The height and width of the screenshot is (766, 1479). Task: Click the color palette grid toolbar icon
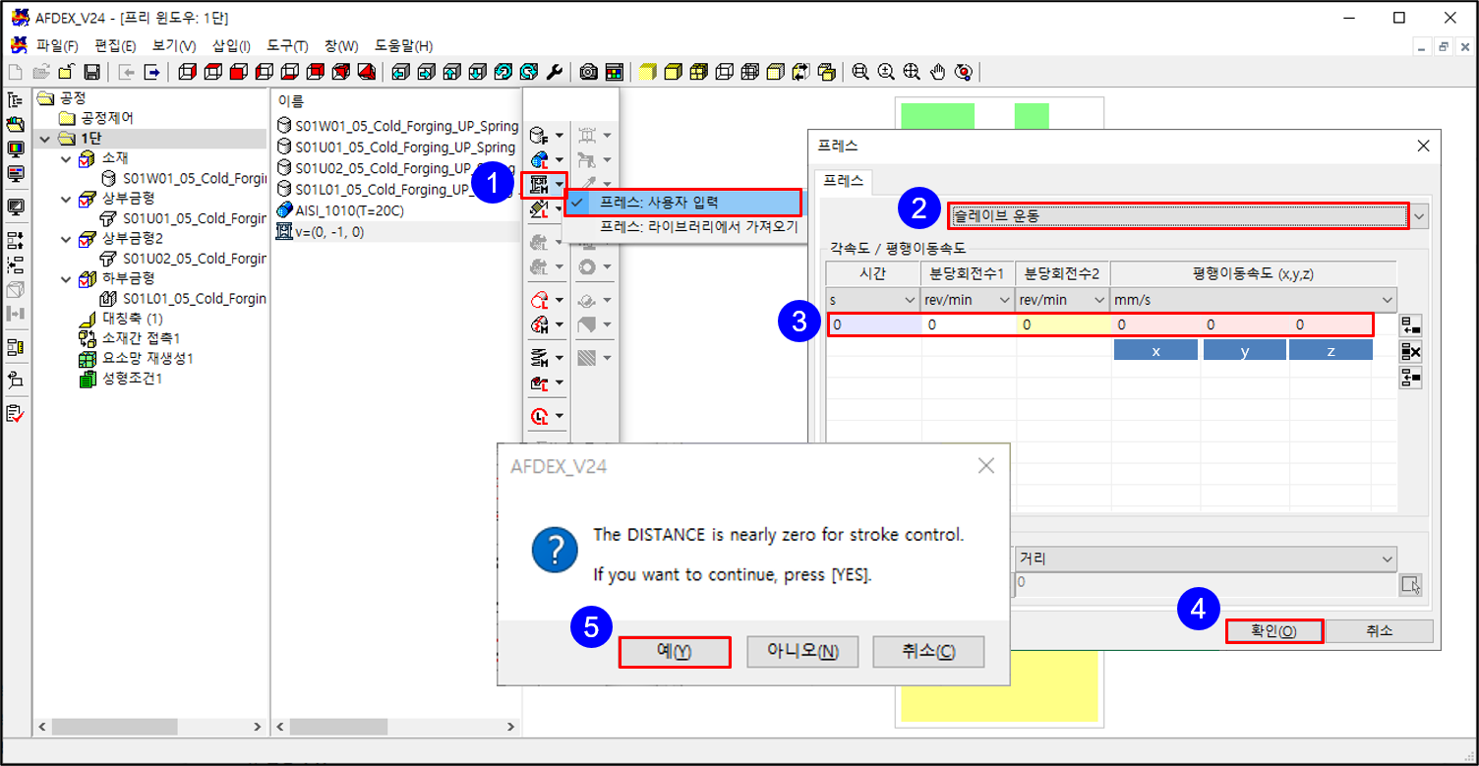615,71
